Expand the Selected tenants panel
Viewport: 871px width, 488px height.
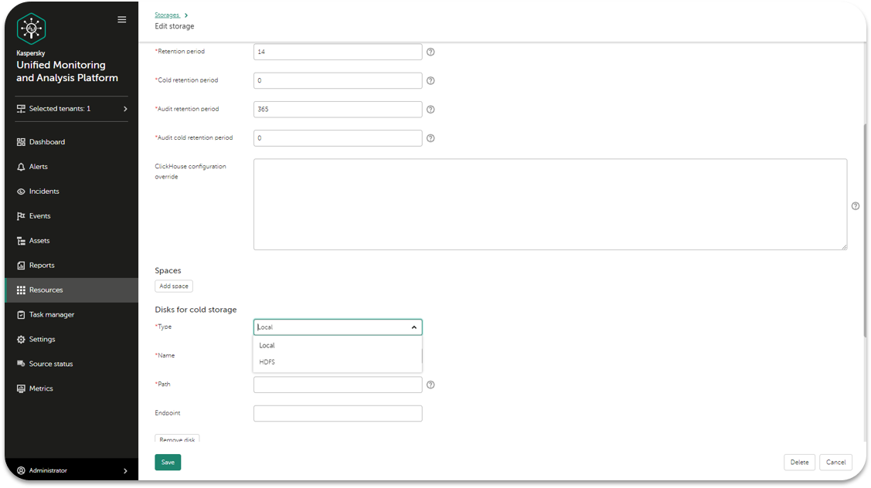[x=70, y=108]
